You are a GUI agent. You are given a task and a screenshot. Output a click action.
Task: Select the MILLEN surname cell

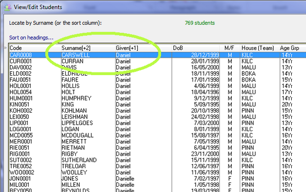click(x=71, y=185)
